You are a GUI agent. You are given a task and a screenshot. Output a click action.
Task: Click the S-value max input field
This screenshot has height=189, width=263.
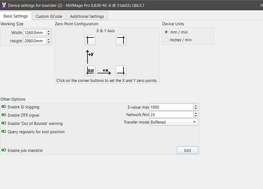[x=171, y=107]
